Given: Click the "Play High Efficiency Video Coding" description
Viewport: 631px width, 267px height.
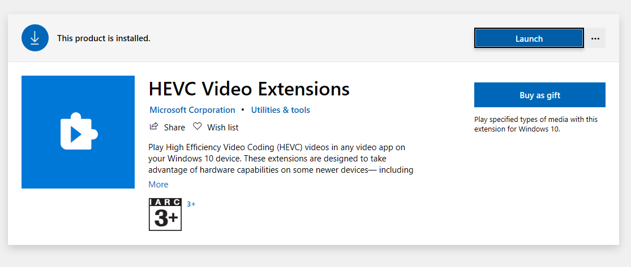Looking at the screenshot, I should tap(281, 159).
